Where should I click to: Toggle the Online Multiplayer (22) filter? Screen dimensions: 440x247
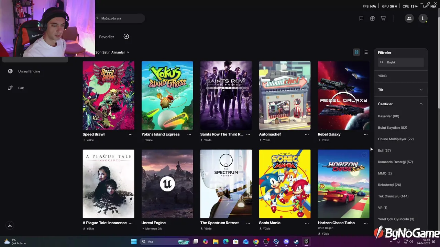[x=396, y=139]
